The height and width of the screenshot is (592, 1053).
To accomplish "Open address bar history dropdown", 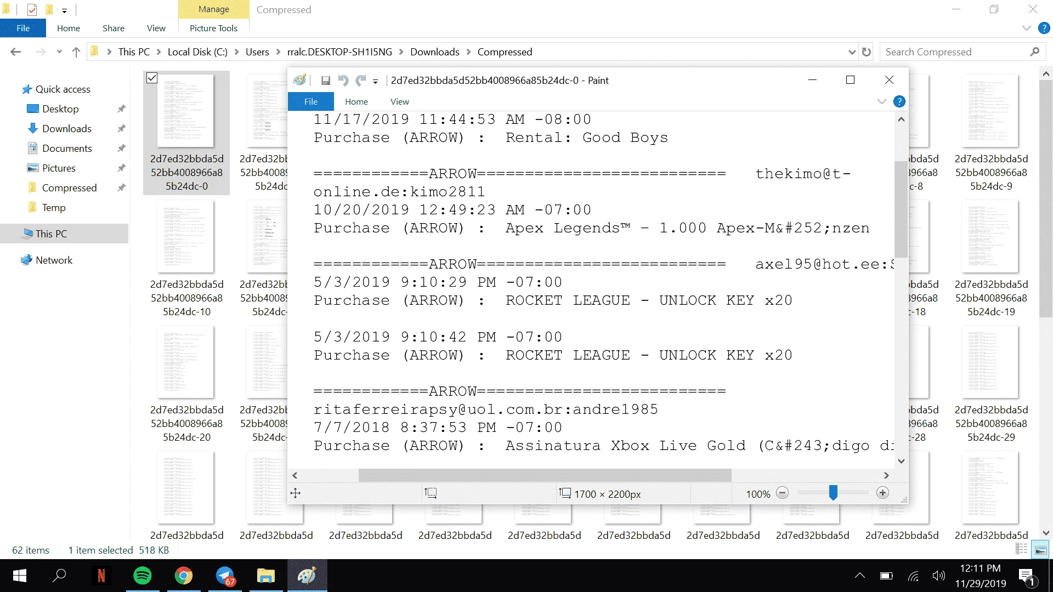I will click(x=852, y=52).
